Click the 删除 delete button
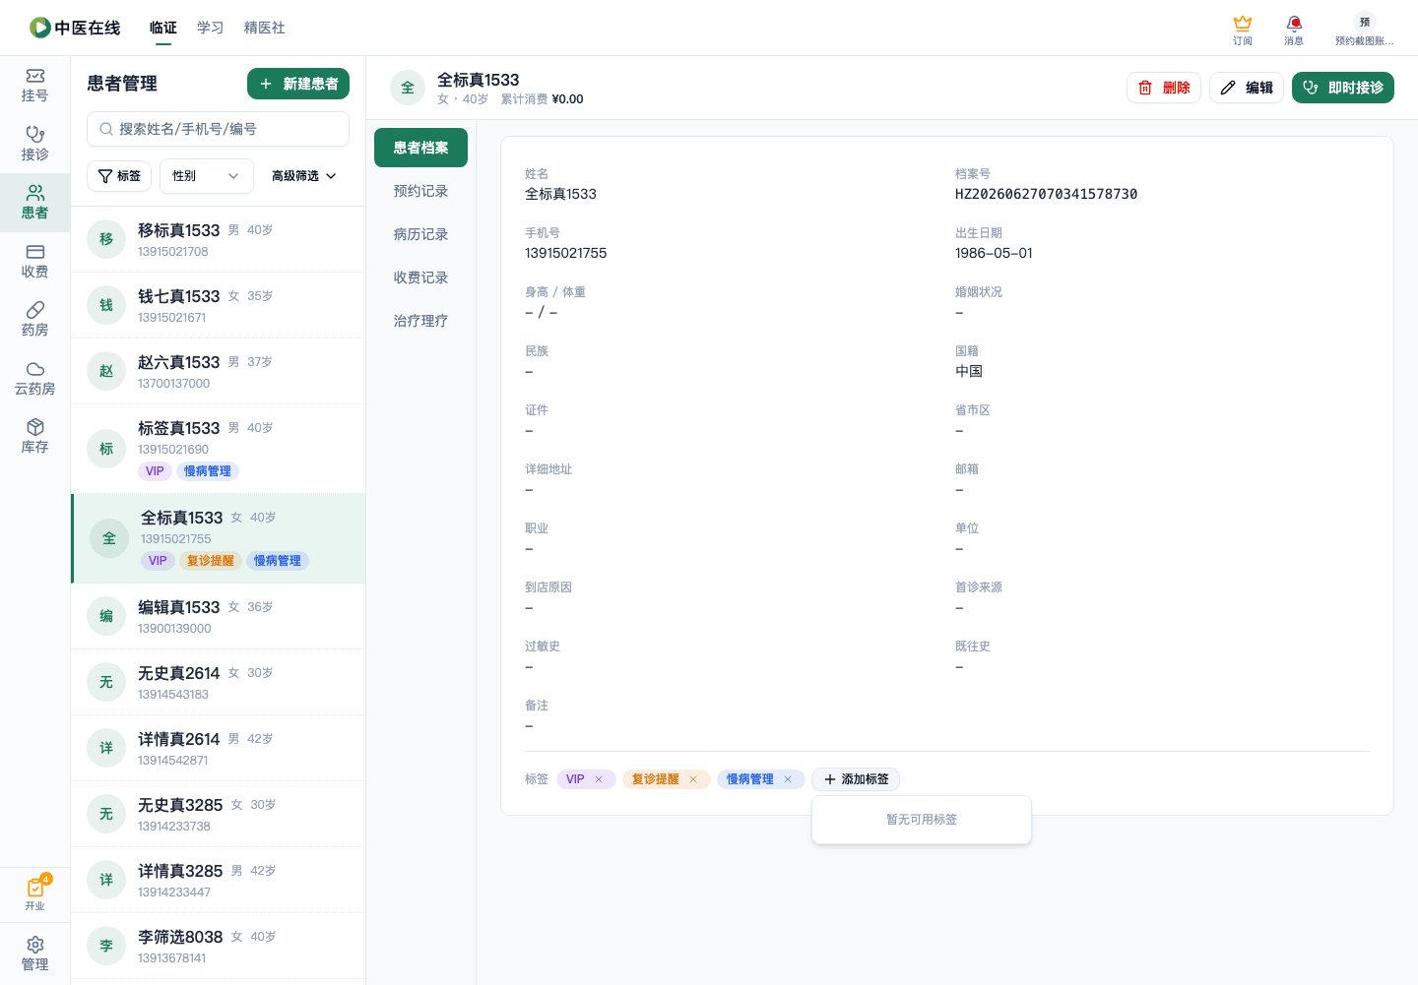 click(x=1164, y=88)
